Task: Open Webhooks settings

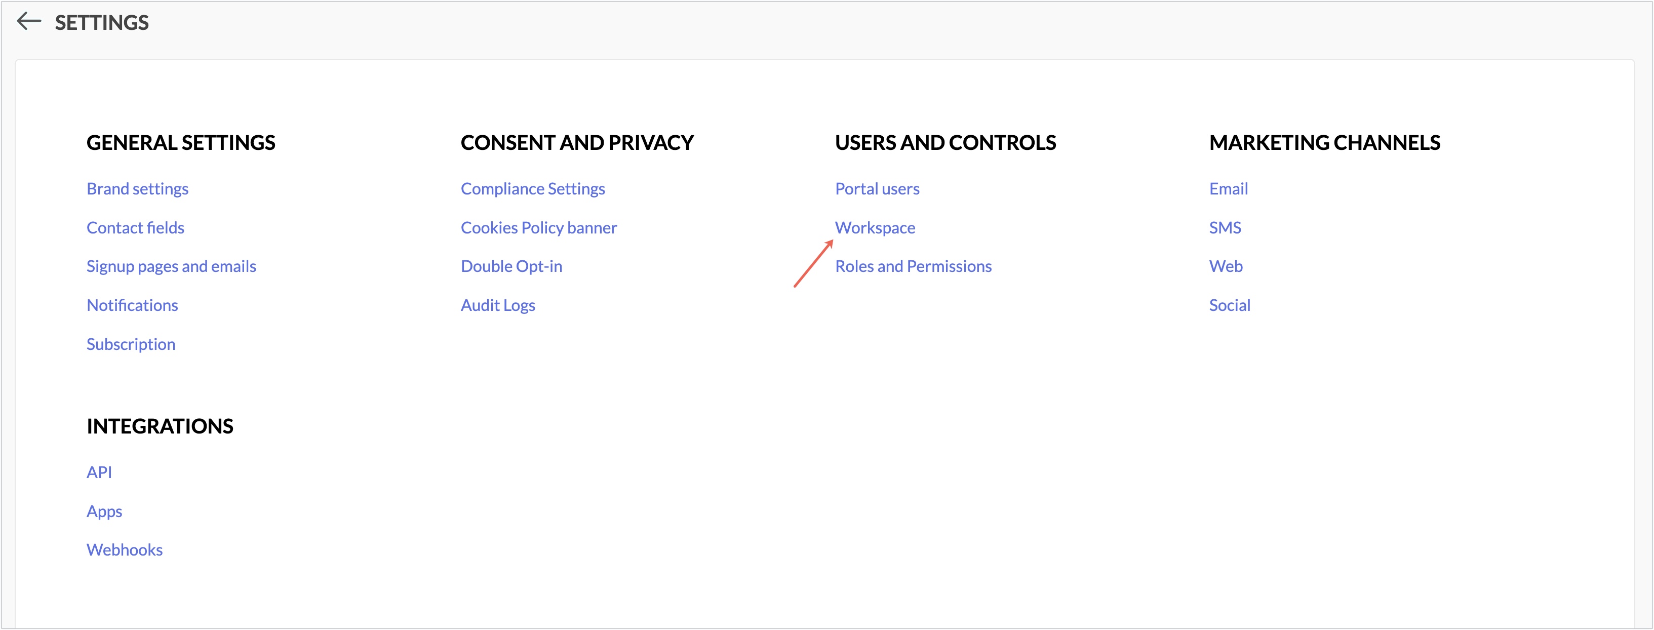Action: point(125,550)
